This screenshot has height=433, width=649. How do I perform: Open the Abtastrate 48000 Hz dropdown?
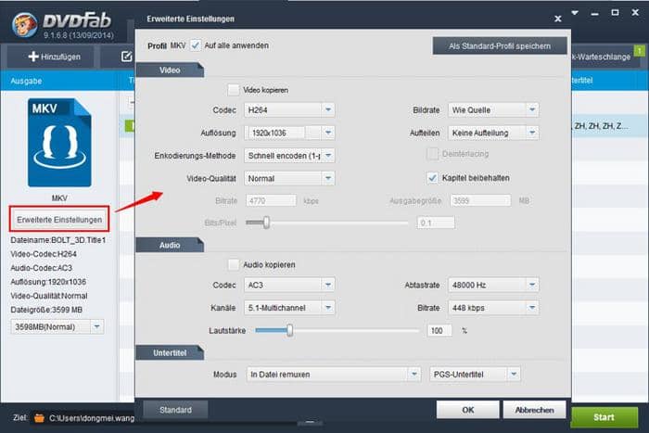pyautogui.click(x=493, y=286)
